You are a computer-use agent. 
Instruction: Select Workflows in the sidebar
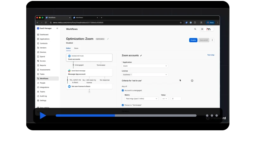(47, 79)
